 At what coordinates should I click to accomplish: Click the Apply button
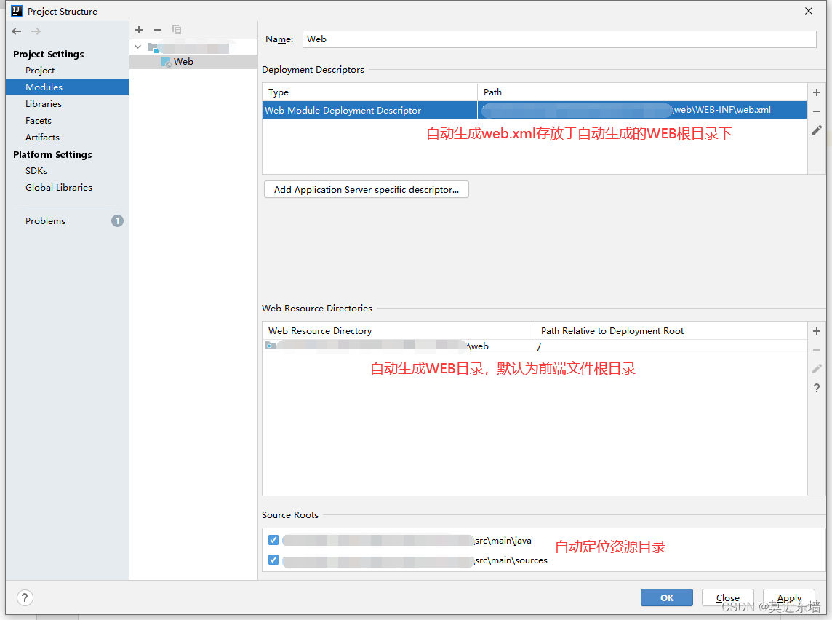[x=789, y=597]
